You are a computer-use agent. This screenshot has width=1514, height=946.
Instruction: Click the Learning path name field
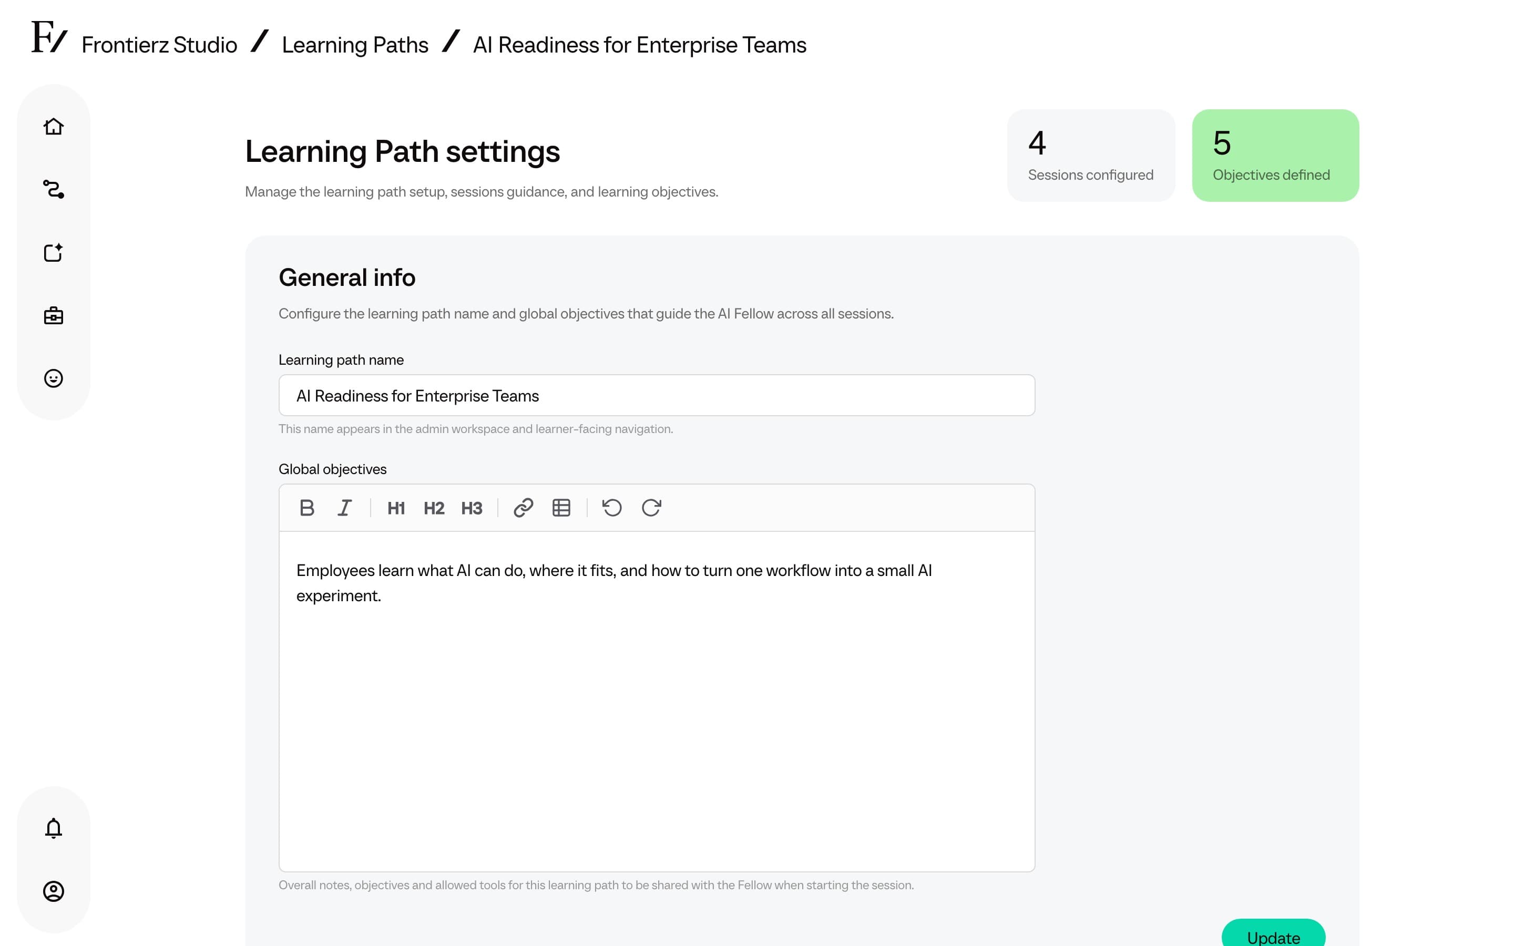[656, 395]
